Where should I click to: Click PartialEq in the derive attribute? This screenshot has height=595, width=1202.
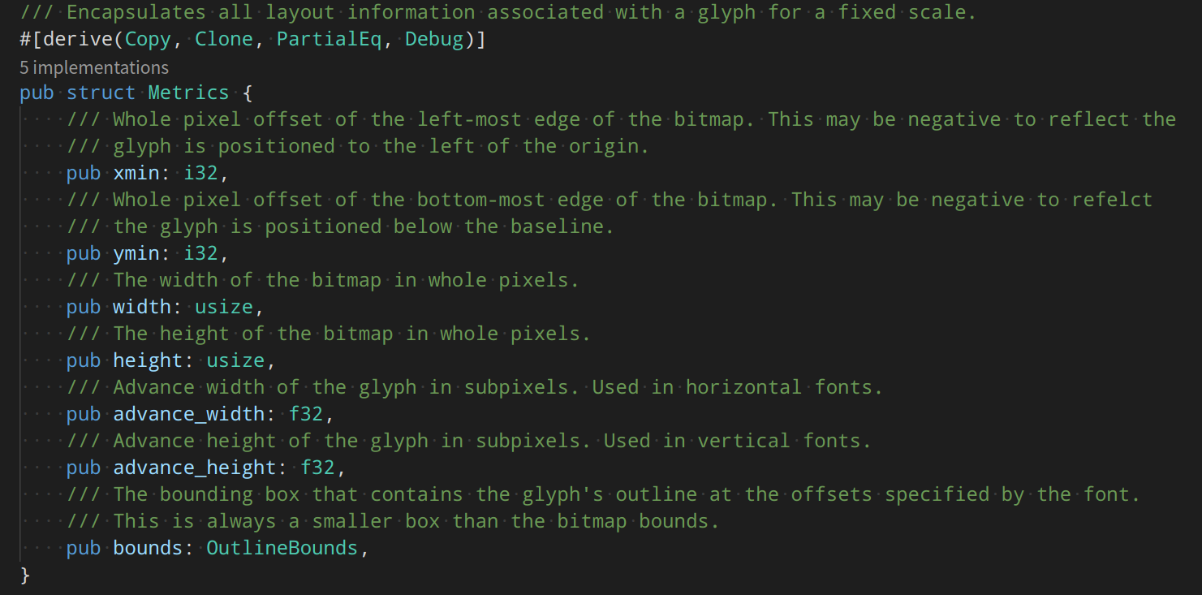coord(329,39)
